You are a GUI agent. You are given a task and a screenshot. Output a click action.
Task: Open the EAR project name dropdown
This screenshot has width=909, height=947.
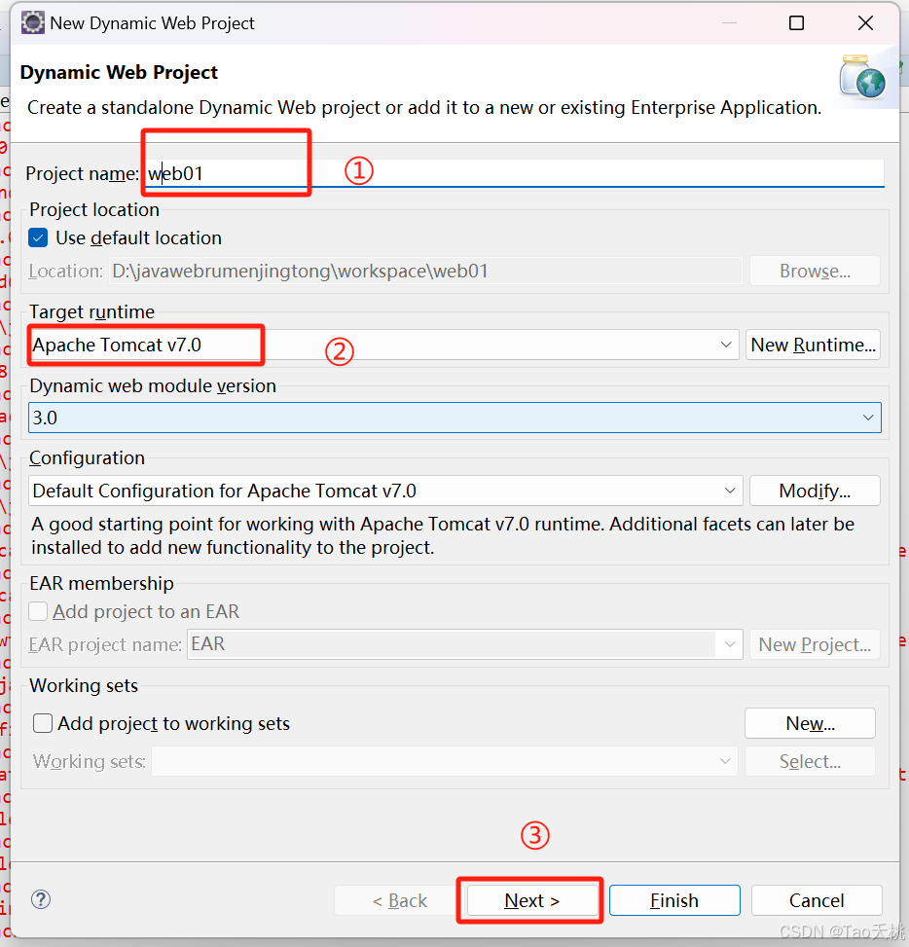(730, 644)
